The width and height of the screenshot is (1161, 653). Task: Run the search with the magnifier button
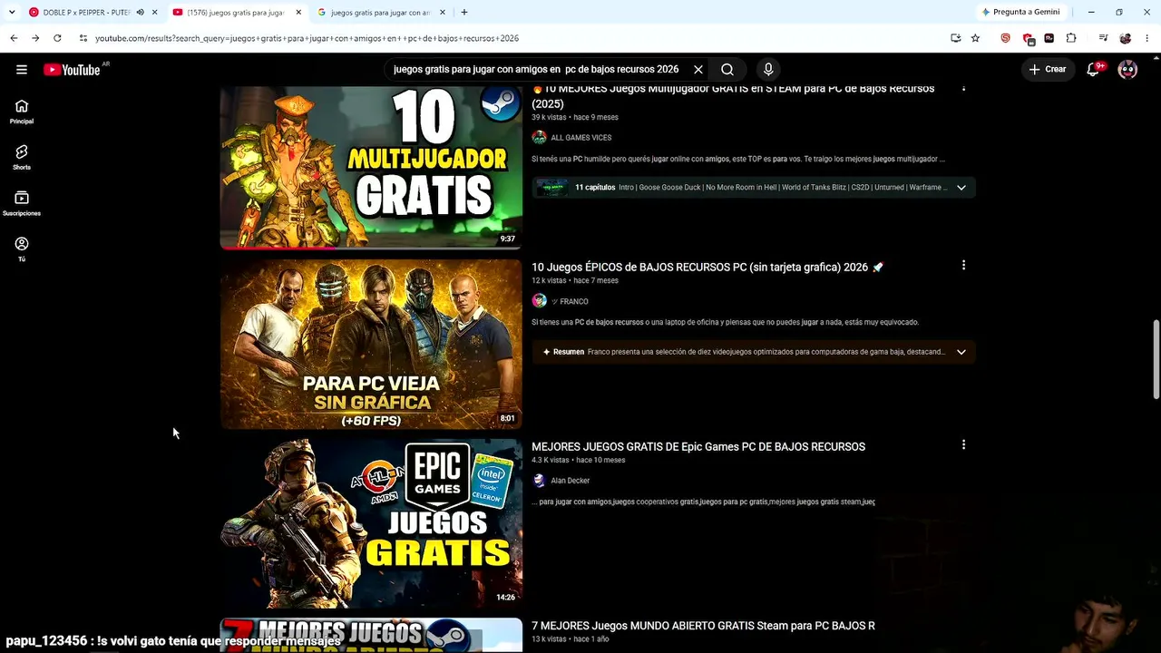(x=727, y=70)
